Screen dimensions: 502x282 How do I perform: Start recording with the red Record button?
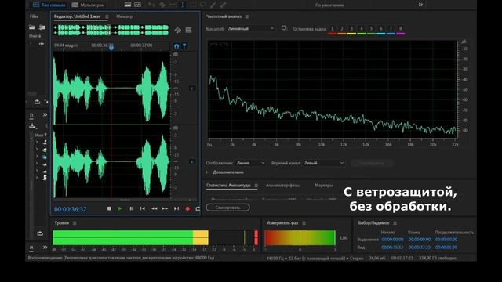[x=187, y=209]
